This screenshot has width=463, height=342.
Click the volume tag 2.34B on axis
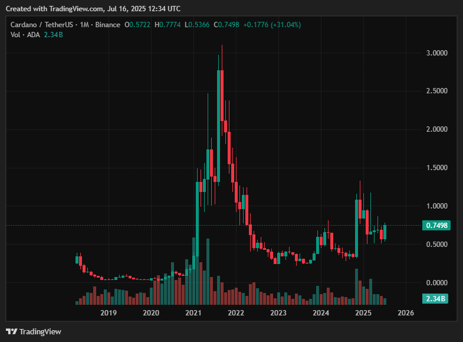click(435, 298)
